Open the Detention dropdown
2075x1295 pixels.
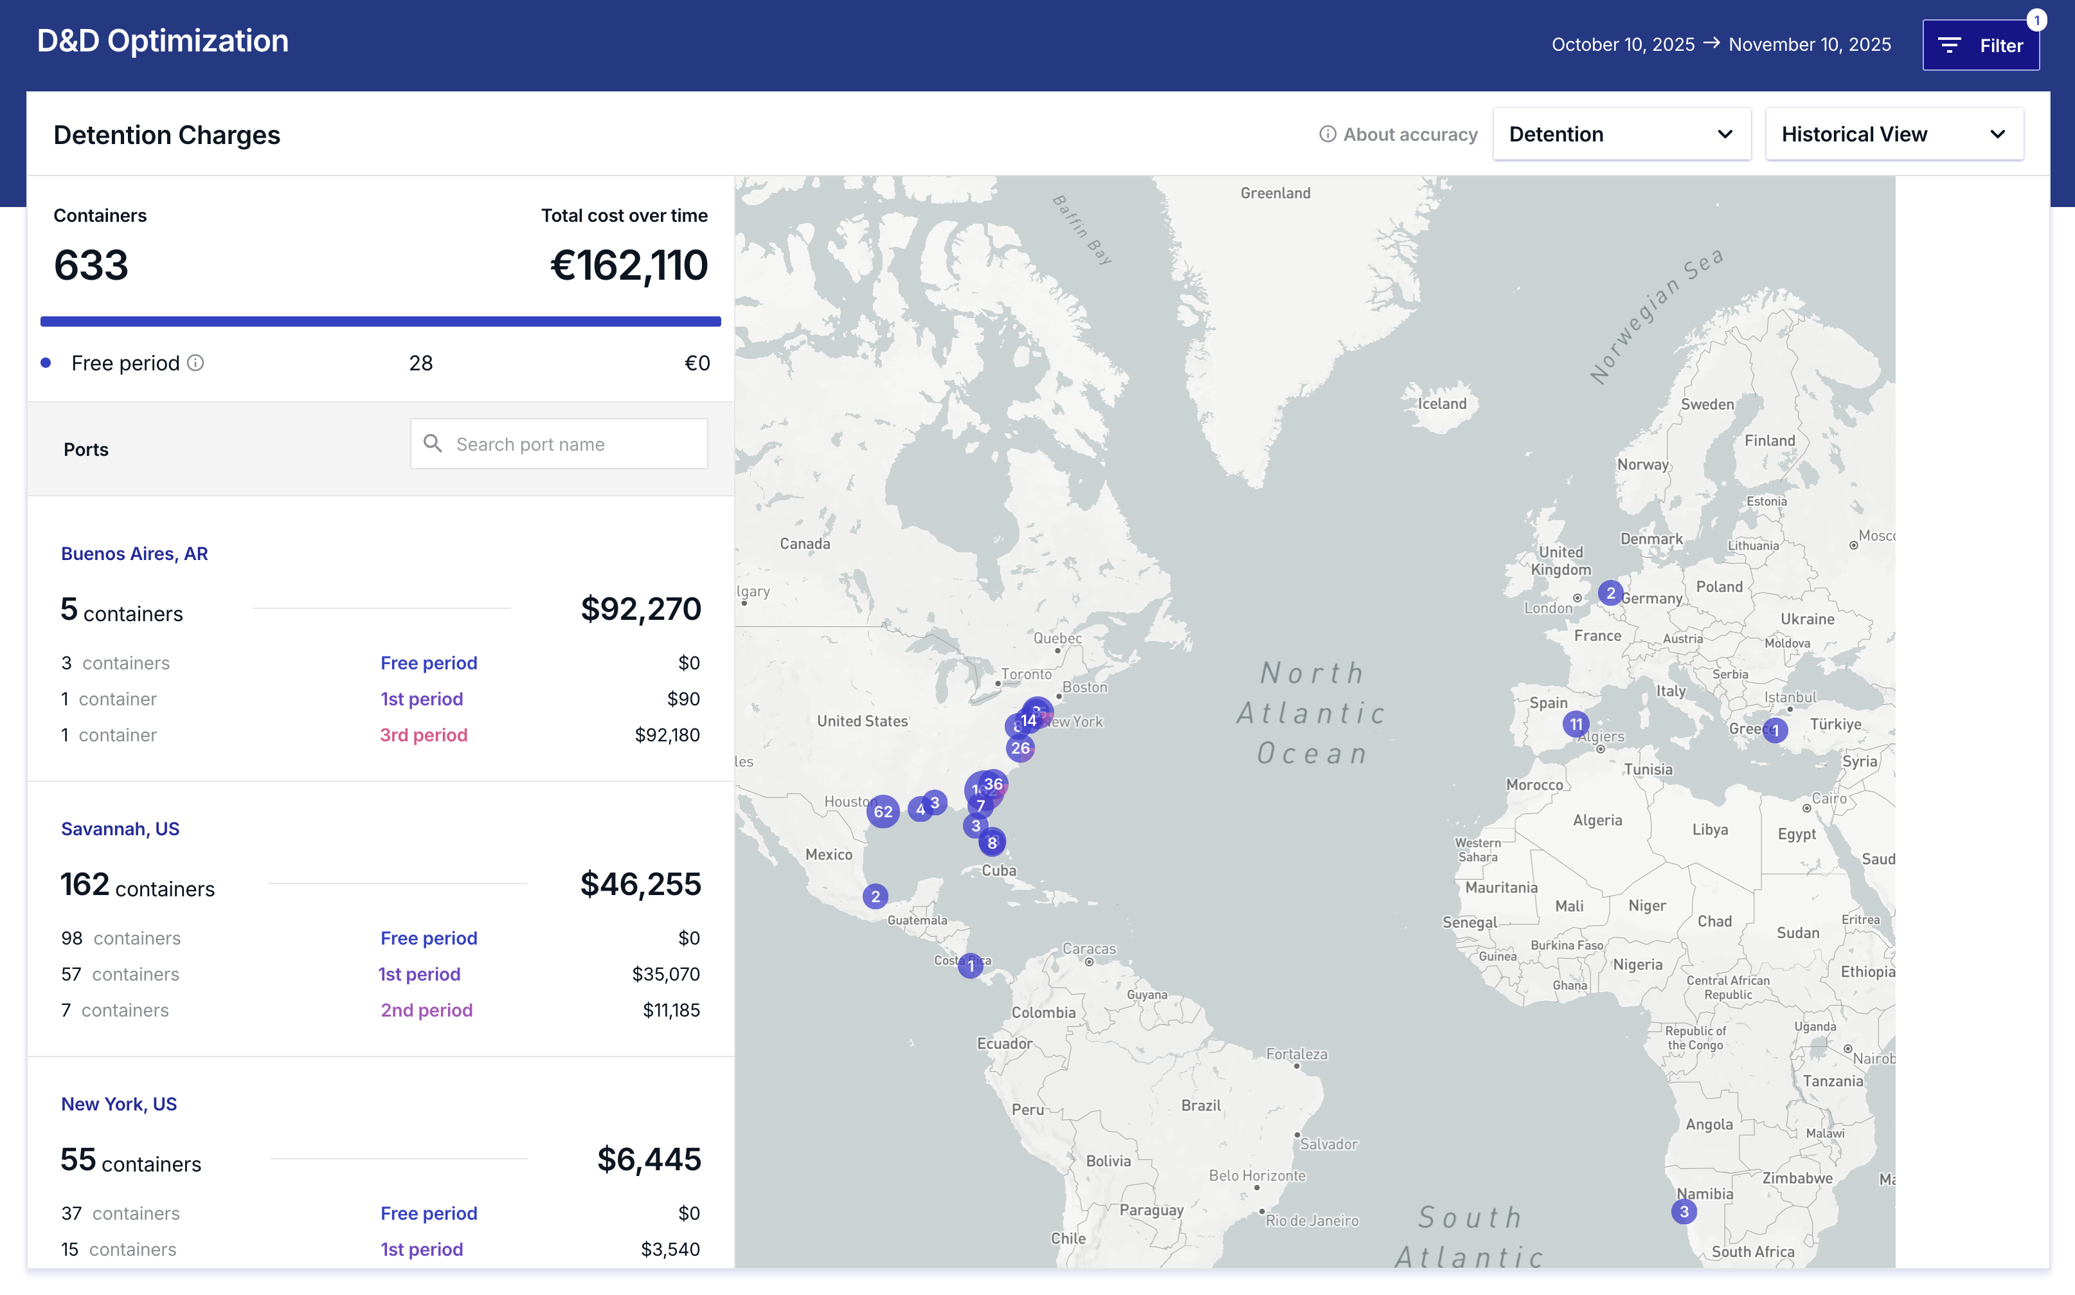pyautogui.click(x=1621, y=134)
